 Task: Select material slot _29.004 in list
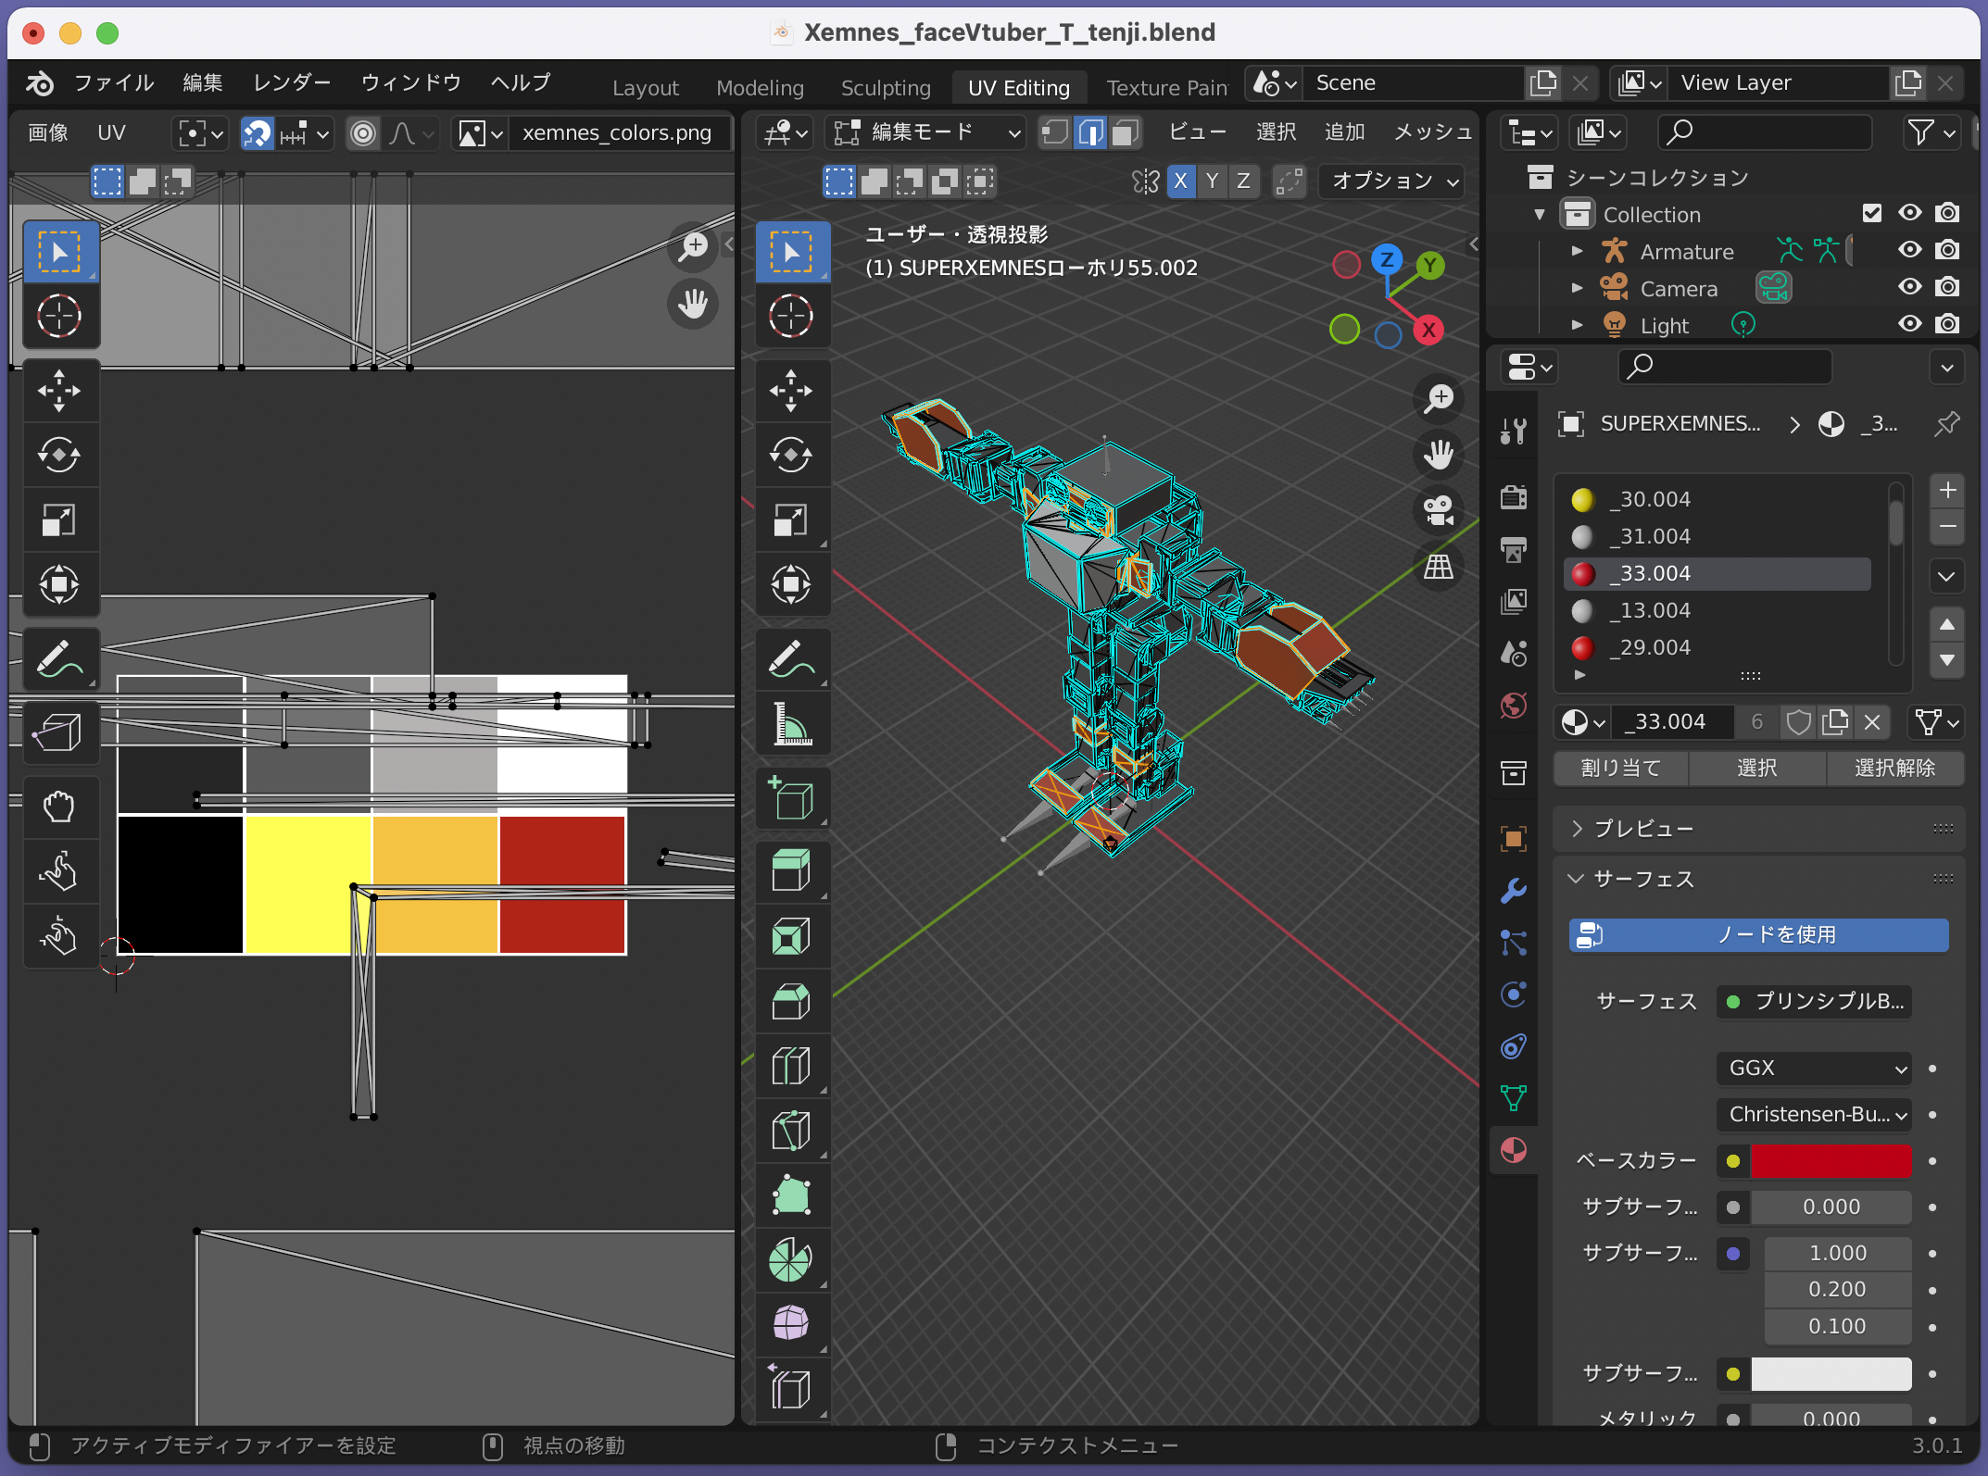coord(1654,647)
